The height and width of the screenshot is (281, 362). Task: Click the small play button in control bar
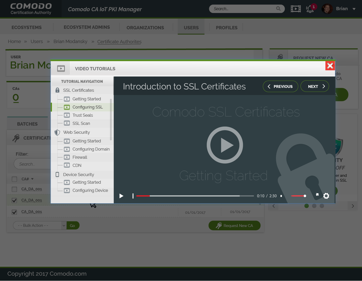(x=121, y=196)
